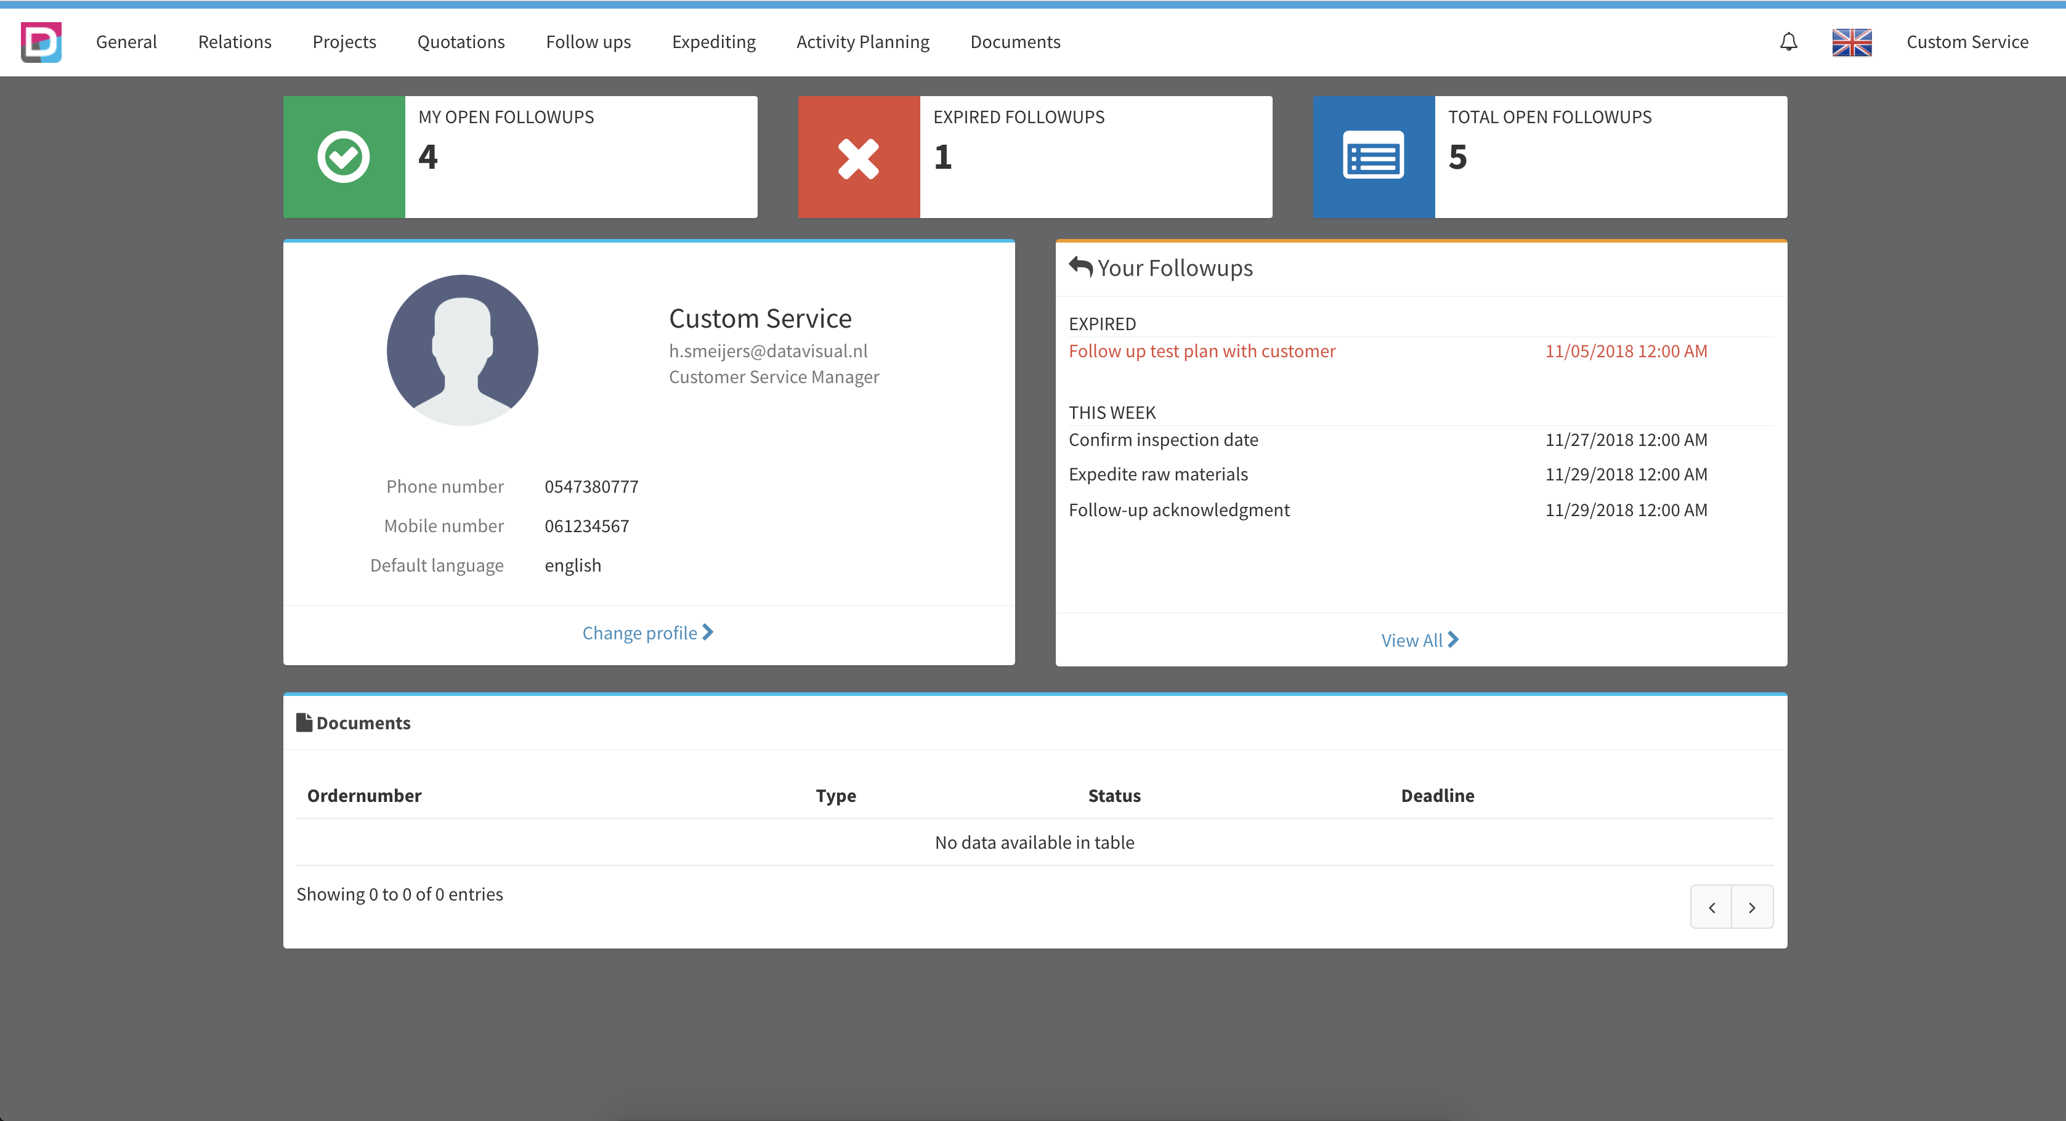
Task: Open the Relations menu
Action: click(x=235, y=42)
